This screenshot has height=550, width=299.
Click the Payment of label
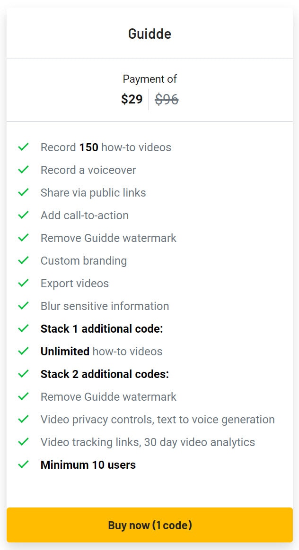coord(149,79)
